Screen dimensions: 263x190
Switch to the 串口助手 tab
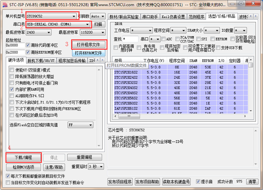(150, 17)
